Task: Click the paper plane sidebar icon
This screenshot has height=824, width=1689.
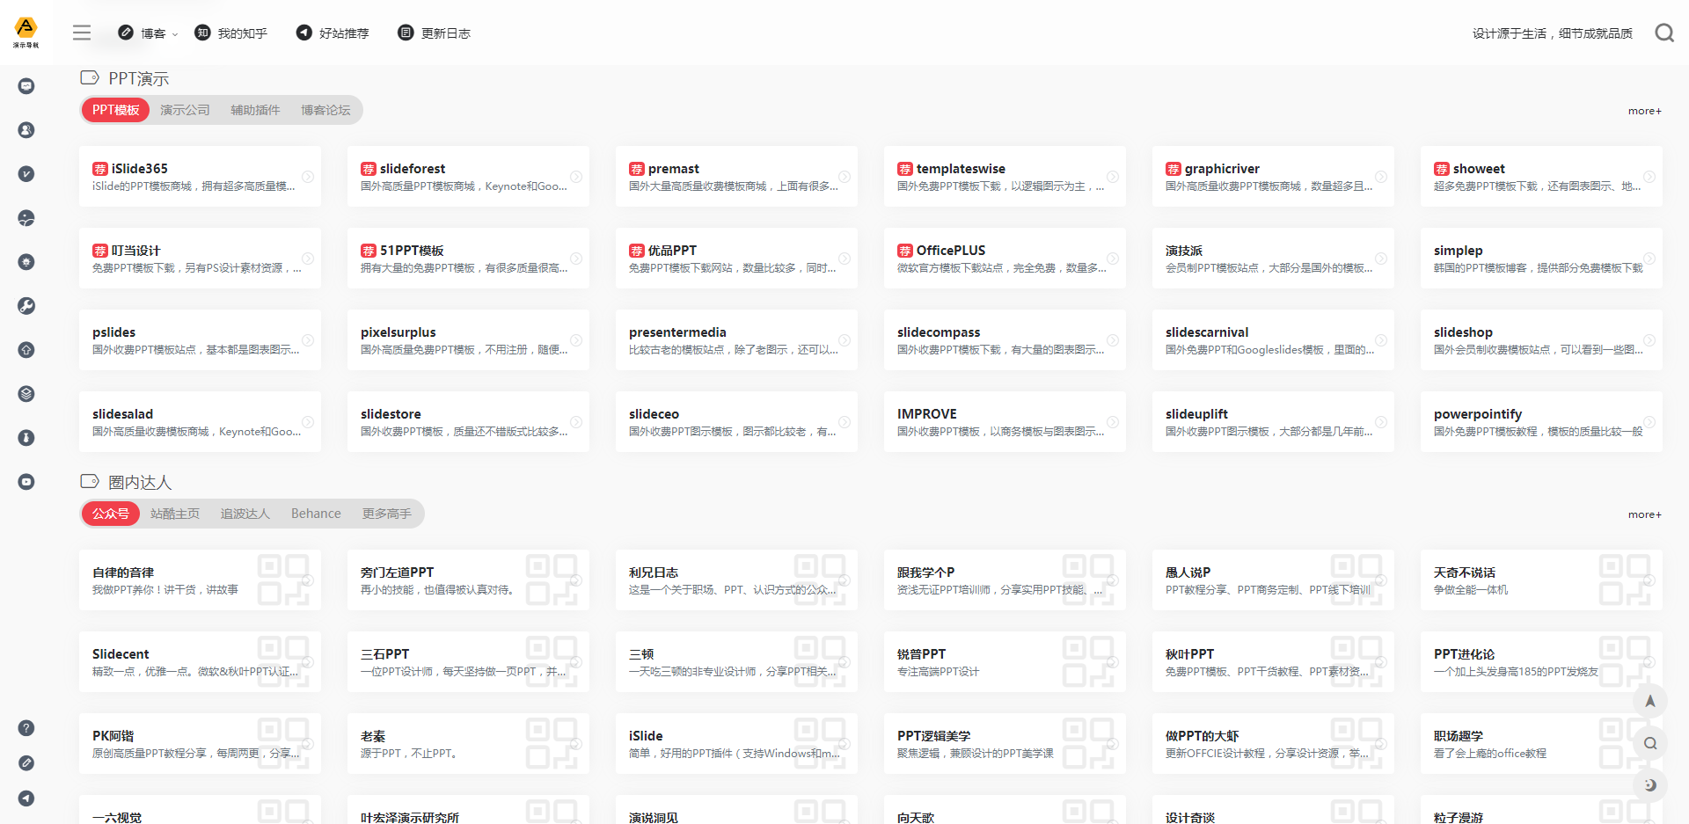Action: click(x=26, y=798)
